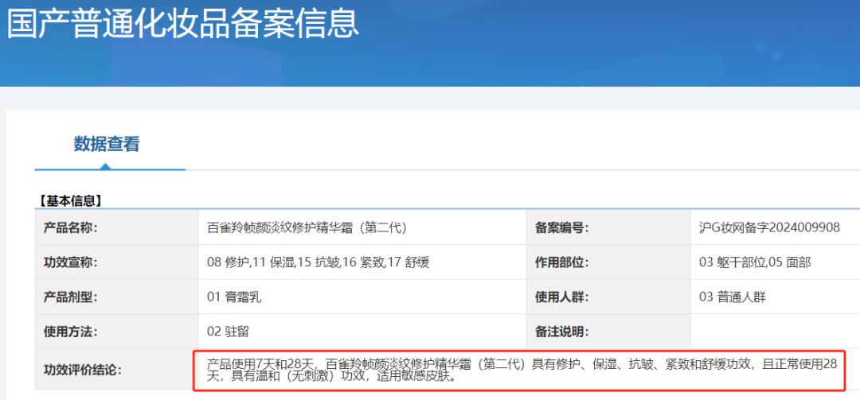The height and width of the screenshot is (400, 860).
Task: Click the 备注说明 label cell
Action: 608,331
